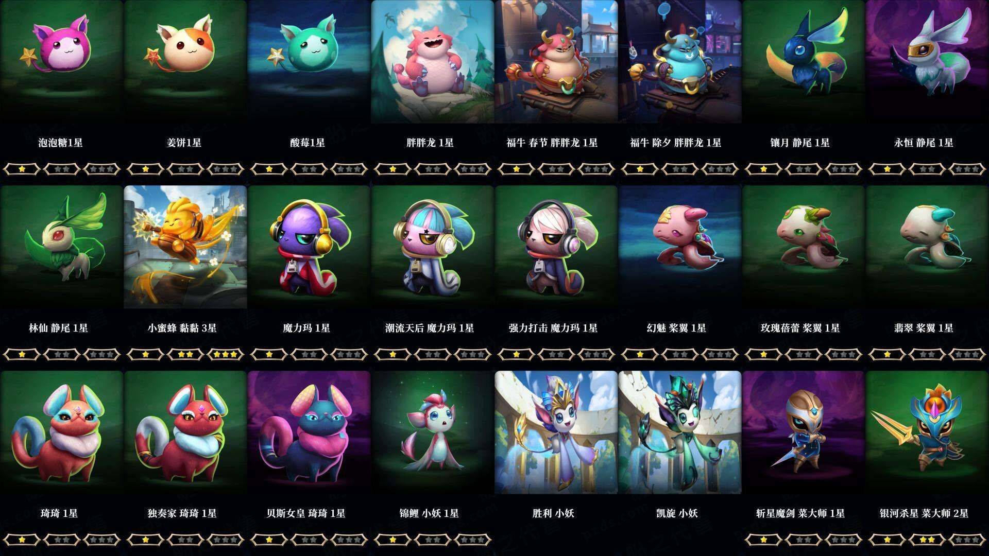Select one-star tier under 永恒 静尾
989x556 pixels.
point(887,169)
